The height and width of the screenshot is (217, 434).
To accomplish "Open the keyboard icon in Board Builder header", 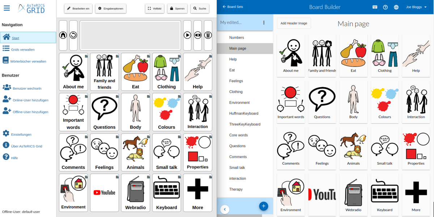I will click(x=375, y=7).
